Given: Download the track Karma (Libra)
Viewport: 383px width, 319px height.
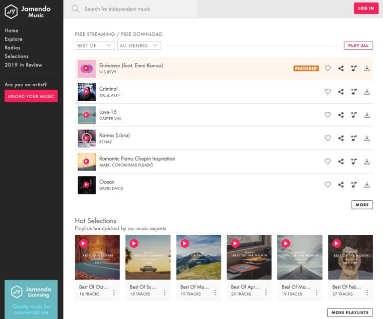Looking at the screenshot, I should point(367,138).
